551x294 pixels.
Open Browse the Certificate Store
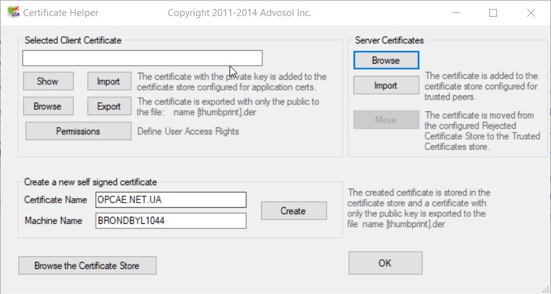tap(87, 266)
